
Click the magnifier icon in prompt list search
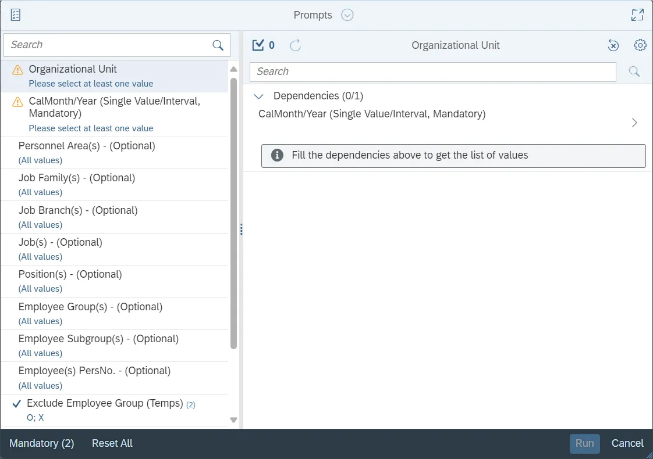pos(218,45)
